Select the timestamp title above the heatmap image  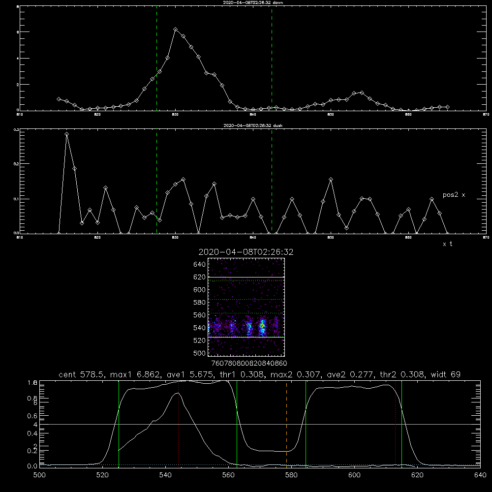coord(246,252)
